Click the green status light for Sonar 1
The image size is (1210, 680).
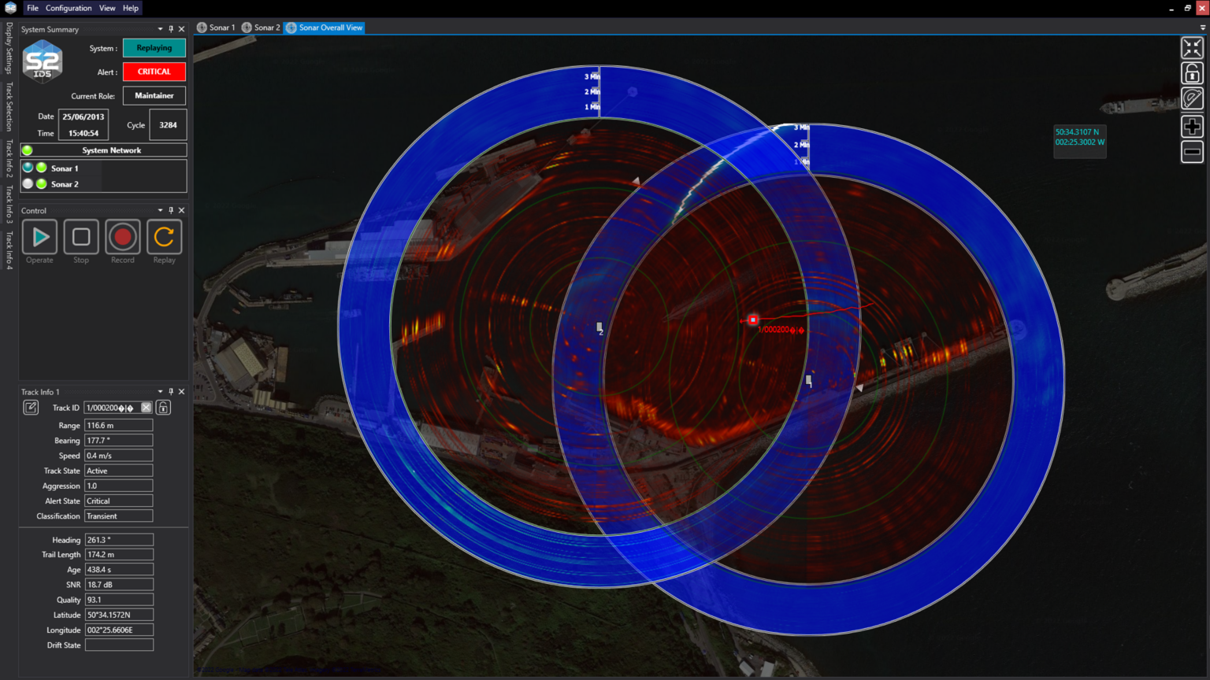(x=41, y=168)
